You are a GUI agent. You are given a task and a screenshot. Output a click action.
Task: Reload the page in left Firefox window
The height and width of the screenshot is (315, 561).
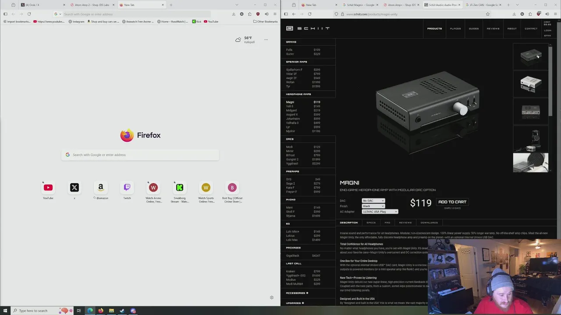point(29,14)
